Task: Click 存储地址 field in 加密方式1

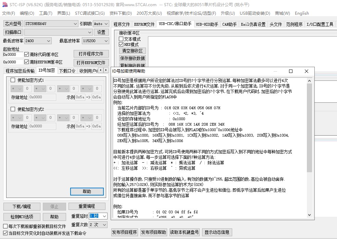Action: [x=42, y=97]
